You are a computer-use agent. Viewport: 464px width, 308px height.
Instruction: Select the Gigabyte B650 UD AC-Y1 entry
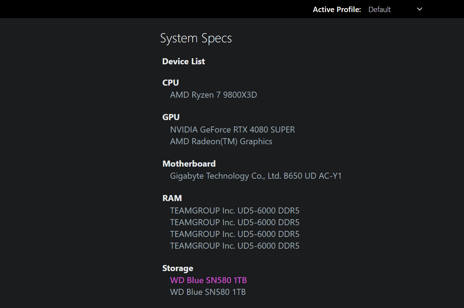pyautogui.click(x=256, y=176)
